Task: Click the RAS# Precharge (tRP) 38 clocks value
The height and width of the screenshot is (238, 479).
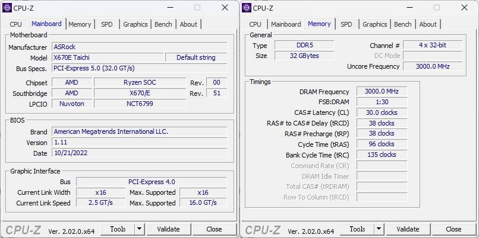Action: pos(382,134)
